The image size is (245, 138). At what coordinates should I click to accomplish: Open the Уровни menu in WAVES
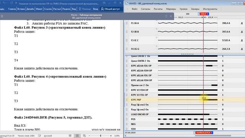pyautogui.click(x=183, y=9)
